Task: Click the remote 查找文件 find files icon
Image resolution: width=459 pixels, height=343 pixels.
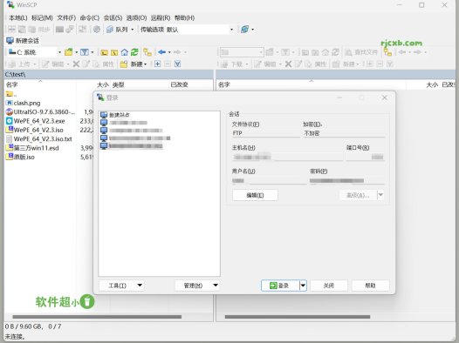Action: [348, 52]
